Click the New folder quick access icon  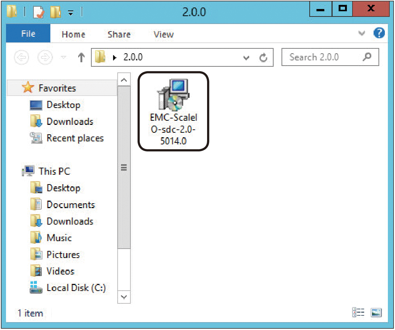click(56, 12)
